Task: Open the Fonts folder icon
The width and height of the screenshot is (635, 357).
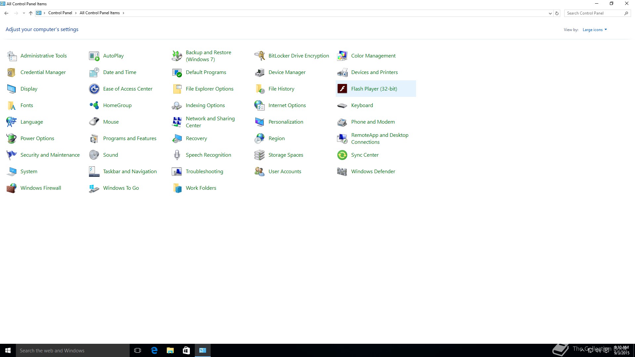Action: tap(12, 105)
